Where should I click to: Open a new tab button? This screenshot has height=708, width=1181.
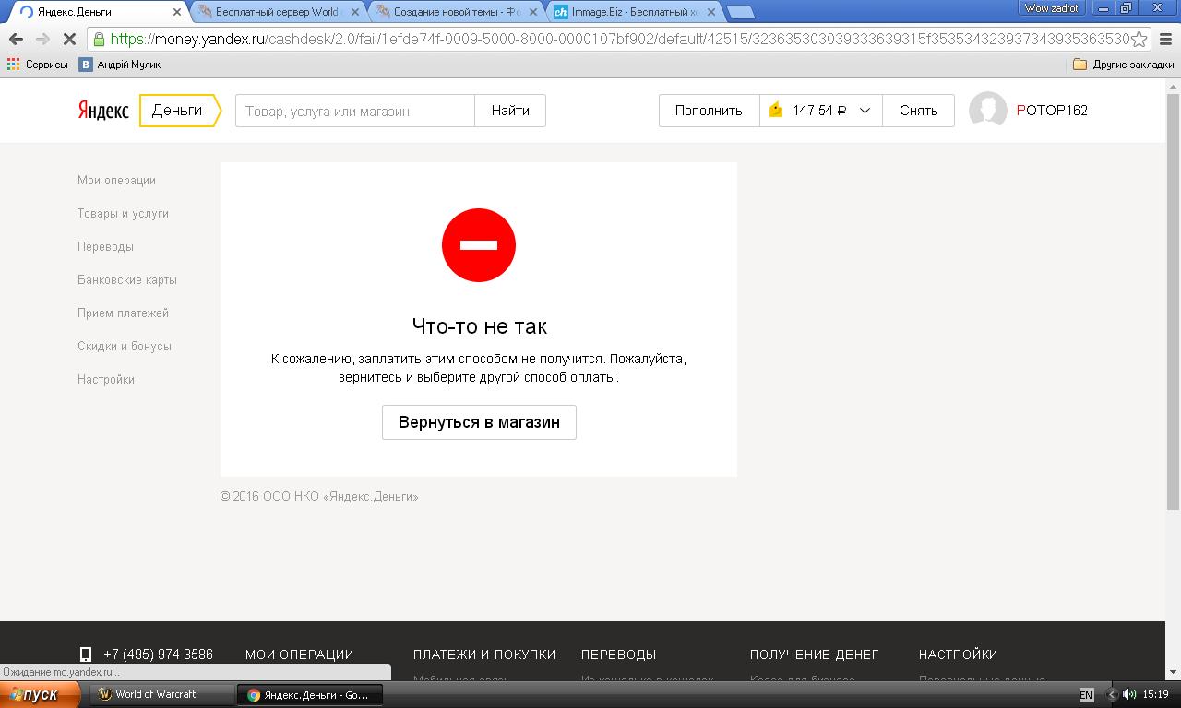point(741,12)
